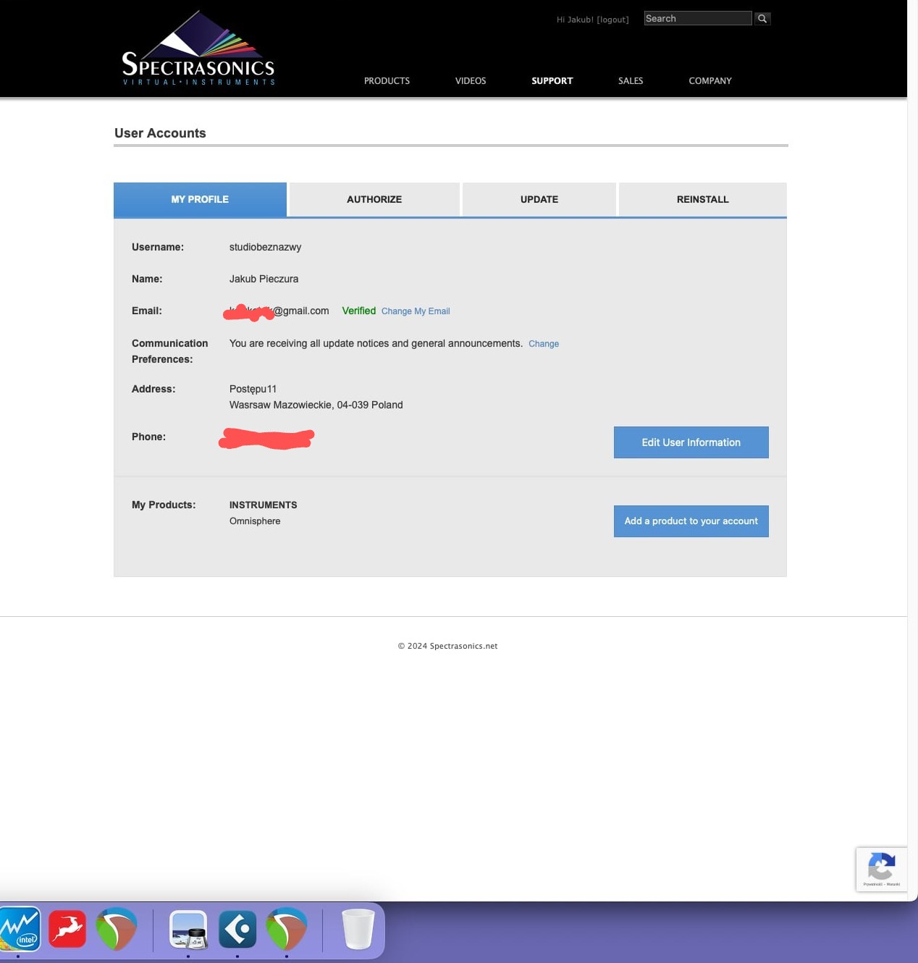Click the Username: label
This screenshot has height=963, width=918.
coord(158,247)
